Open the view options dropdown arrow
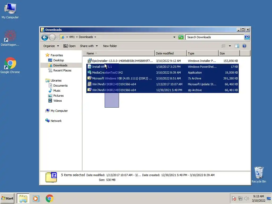The height and width of the screenshot is (204, 272). (230, 46)
